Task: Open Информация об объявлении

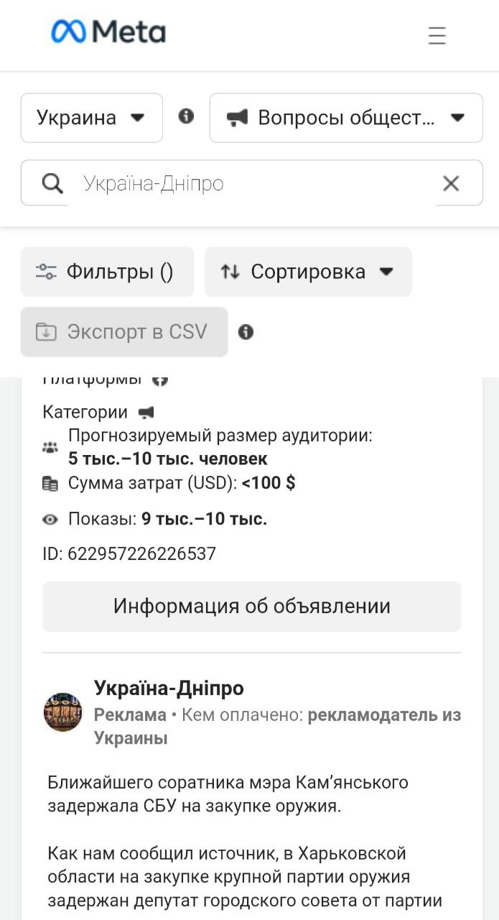Action: click(x=252, y=606)
